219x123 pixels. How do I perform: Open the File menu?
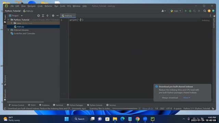coord(12,6)
